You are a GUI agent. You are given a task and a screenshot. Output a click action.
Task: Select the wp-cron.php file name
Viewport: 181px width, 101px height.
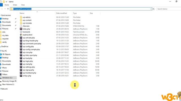(x=27, y=52)
